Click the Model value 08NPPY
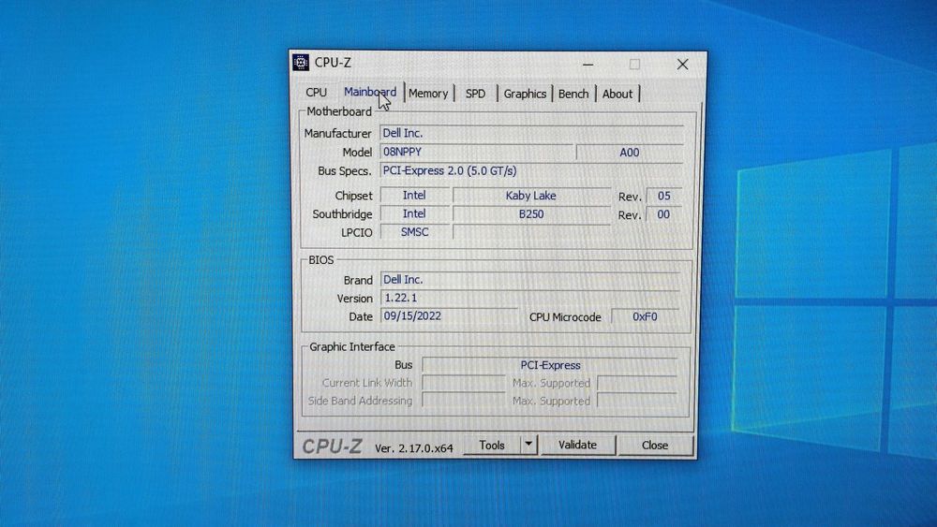 tap(476, 152)
